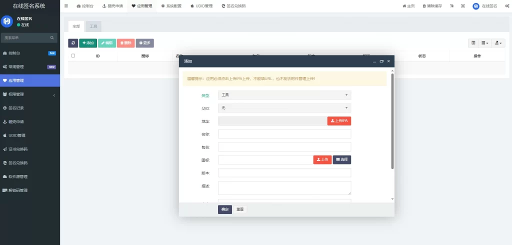Switch to the 工具 tab
The image size is (512, 245).
point(93,26)
